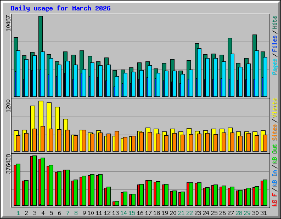Image resolution: width=281 pixels, height=219 pixels.
Task: Select day 12 on the x-axis
Action: pyautogui.click(x=107, y=213)
